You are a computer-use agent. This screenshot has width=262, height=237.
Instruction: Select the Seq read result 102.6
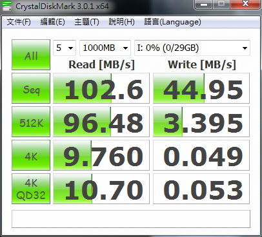click(x=101, y=88)
